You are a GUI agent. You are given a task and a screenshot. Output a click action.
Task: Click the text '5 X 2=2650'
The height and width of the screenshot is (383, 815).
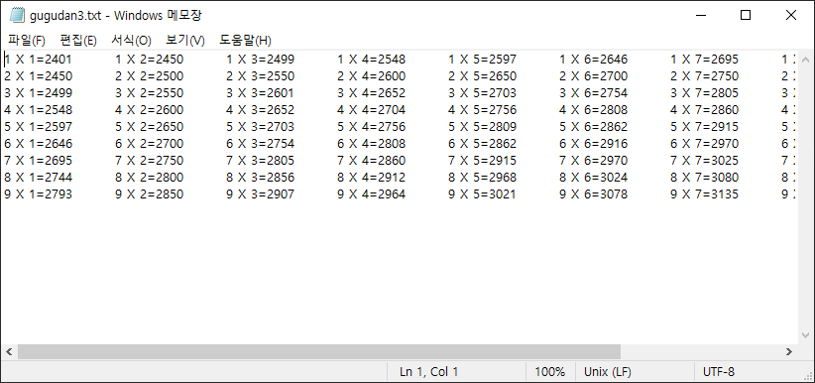coord(149,126)
